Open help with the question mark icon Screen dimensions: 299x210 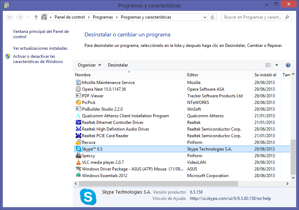(288, 65)
